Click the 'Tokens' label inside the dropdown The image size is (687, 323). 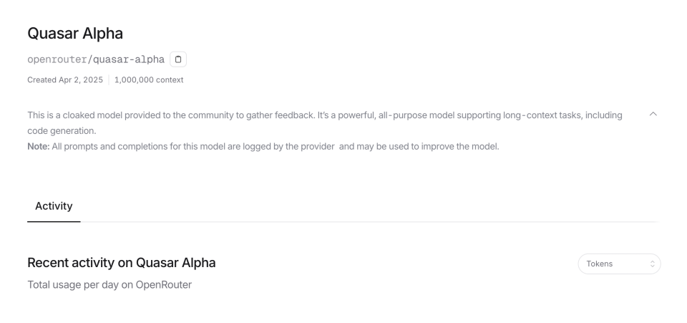(600, 264)
